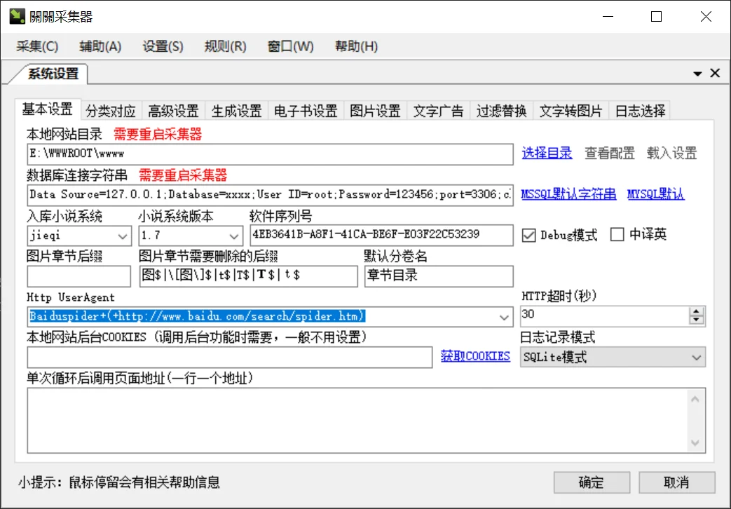Click the 获取COOKIES link

tap(475, 356)
